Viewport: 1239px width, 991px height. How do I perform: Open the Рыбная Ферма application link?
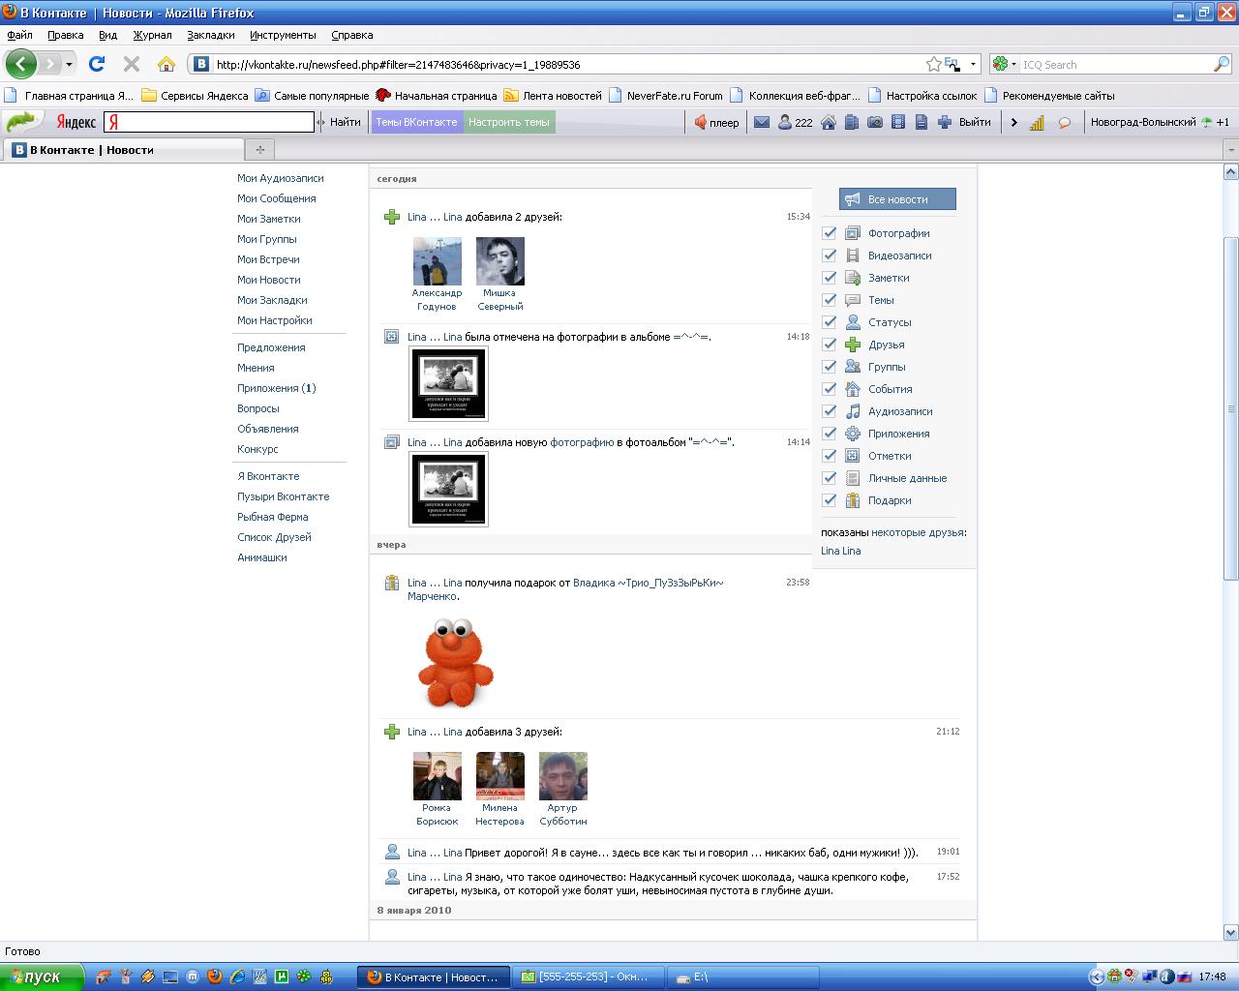tap(273, 517)
